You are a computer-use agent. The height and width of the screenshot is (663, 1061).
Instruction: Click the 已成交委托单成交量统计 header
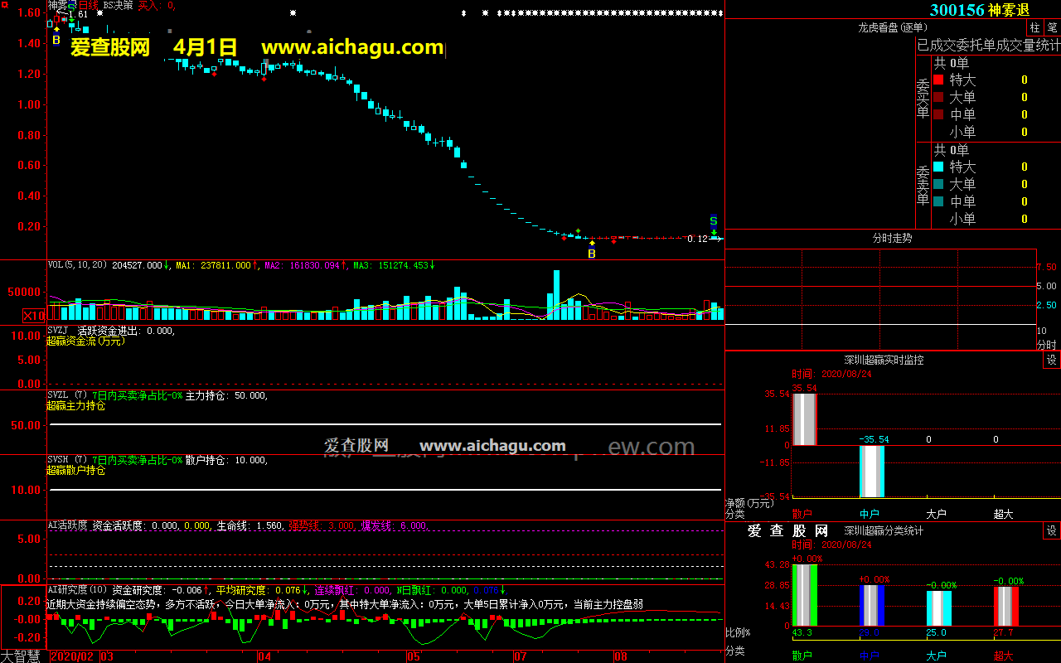point(988,46)
